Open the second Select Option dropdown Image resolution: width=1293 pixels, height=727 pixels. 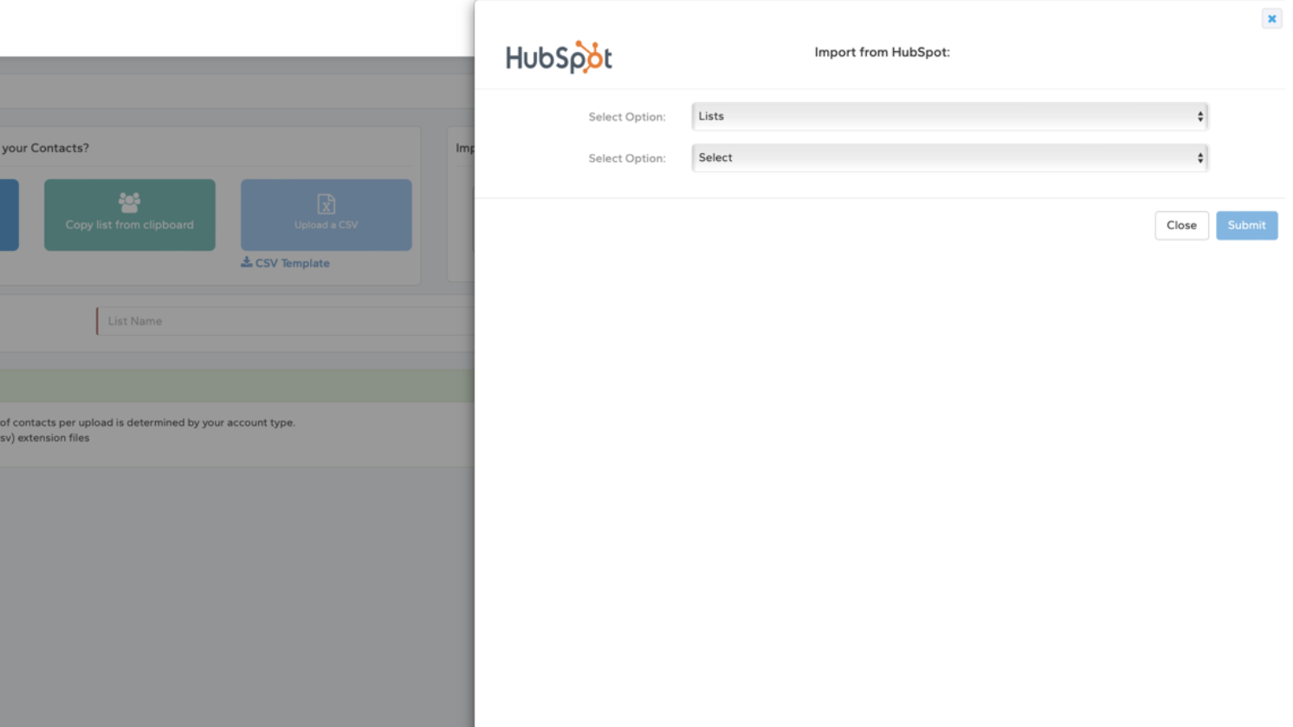pyautogui.click(x=948, y=158)
